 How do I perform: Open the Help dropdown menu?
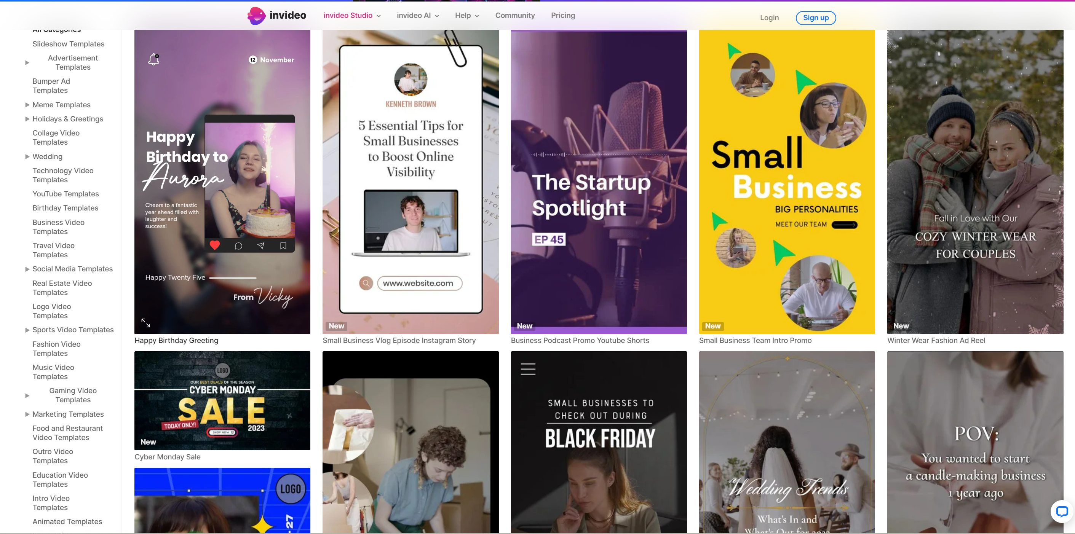(467, 16)
